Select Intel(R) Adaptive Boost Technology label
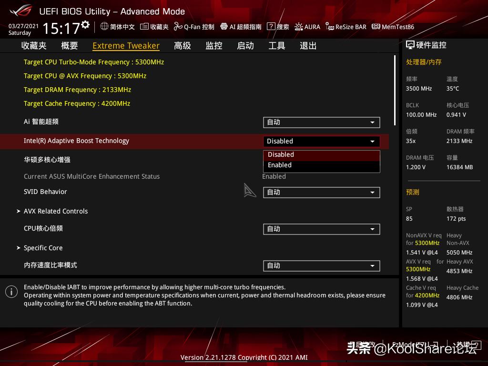 pos(76,141)
